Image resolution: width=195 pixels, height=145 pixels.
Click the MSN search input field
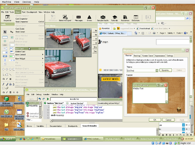173,42
